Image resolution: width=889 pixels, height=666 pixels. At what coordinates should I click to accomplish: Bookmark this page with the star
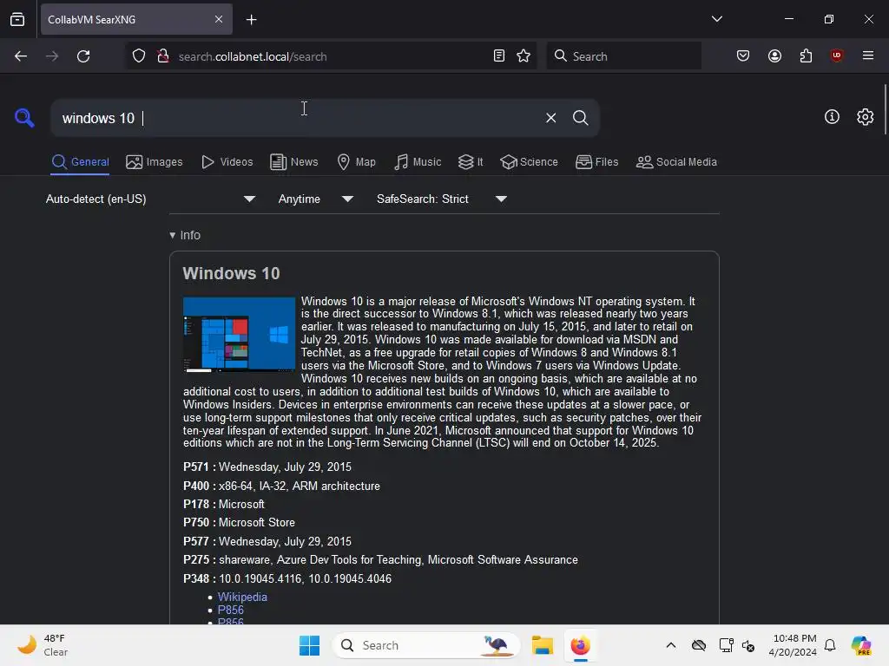(524, 56)
